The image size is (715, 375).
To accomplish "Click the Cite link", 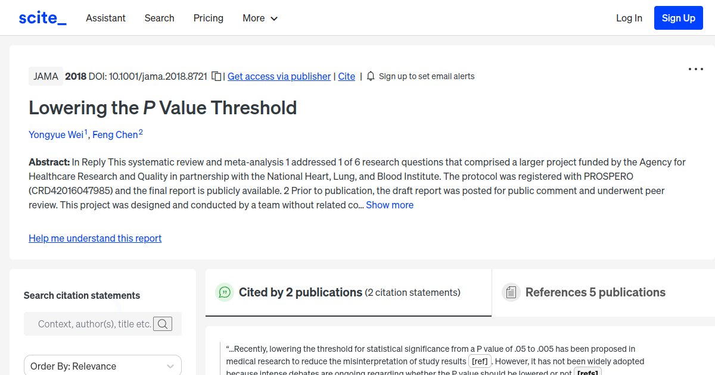I will click(346, 76).
